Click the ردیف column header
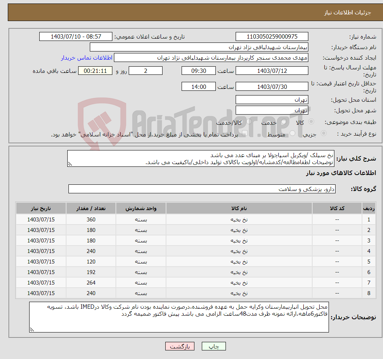Screen dimensions: 383x359 pos(369,209)
